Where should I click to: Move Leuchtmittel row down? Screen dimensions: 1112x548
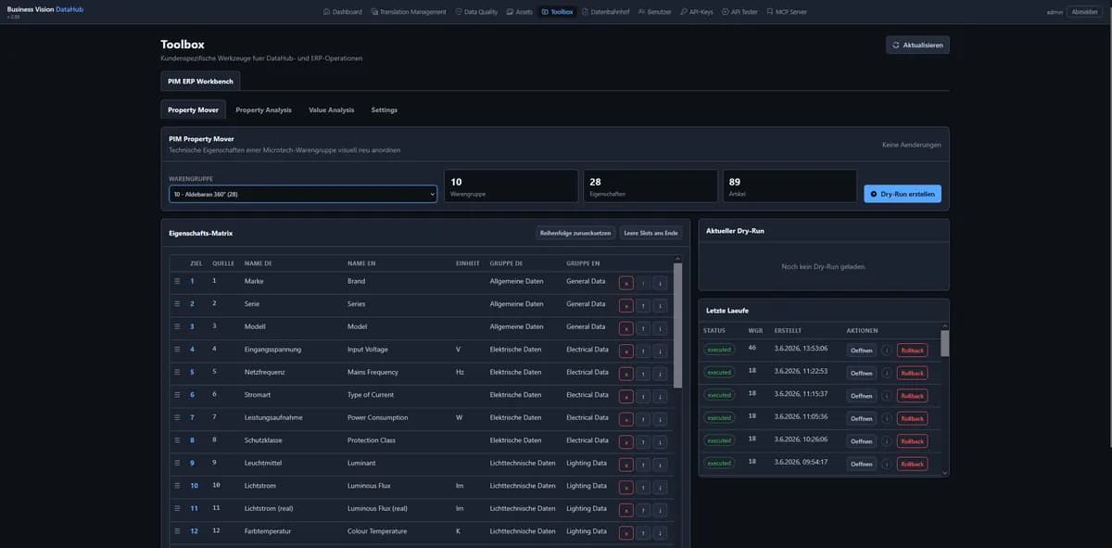(x=660, y=464)
